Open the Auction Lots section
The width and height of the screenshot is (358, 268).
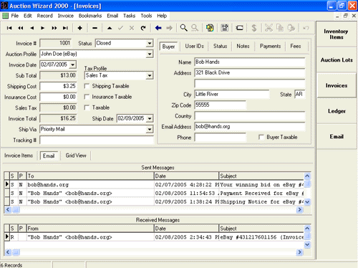coord(337,60)
